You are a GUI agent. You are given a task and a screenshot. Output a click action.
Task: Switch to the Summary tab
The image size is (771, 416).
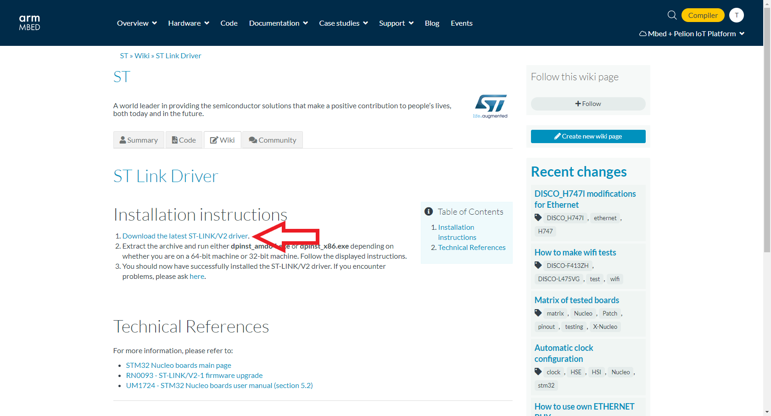click(139, 140)
